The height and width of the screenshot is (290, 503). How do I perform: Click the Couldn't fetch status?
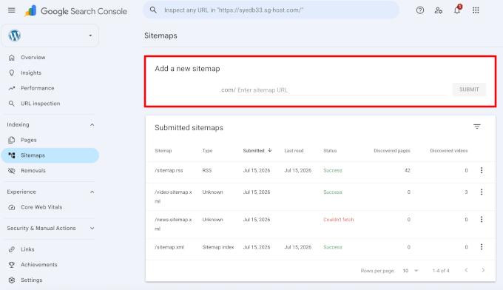pos(339,220)
